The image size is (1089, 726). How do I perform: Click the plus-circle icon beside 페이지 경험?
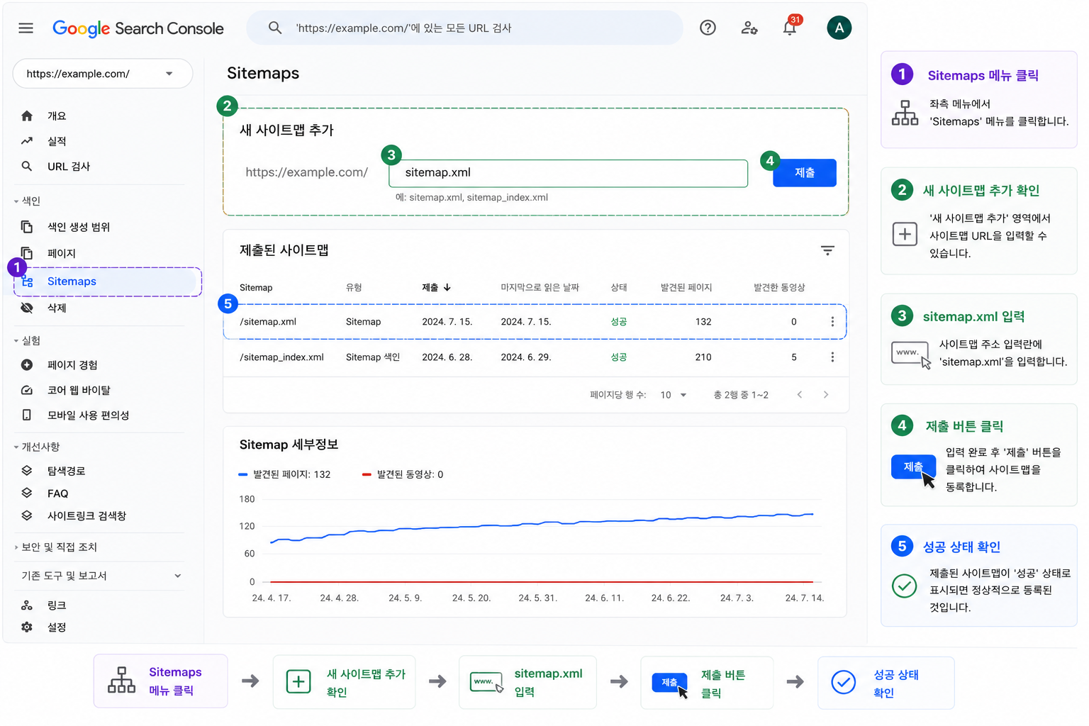coord(27,365)
